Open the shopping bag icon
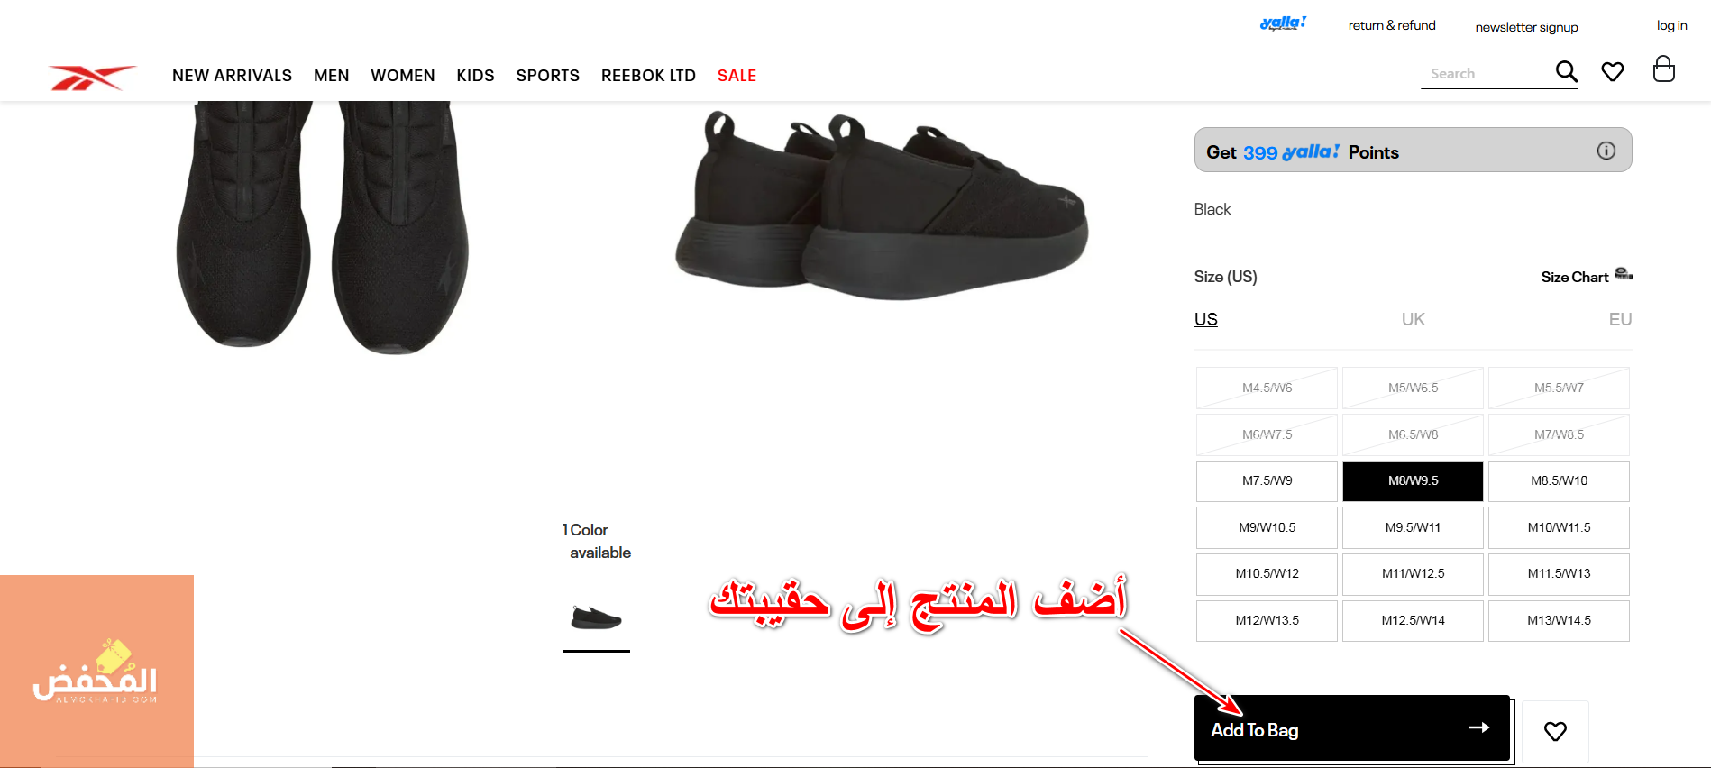This screenshot has width=1711, height=768. pos(1664,69)
